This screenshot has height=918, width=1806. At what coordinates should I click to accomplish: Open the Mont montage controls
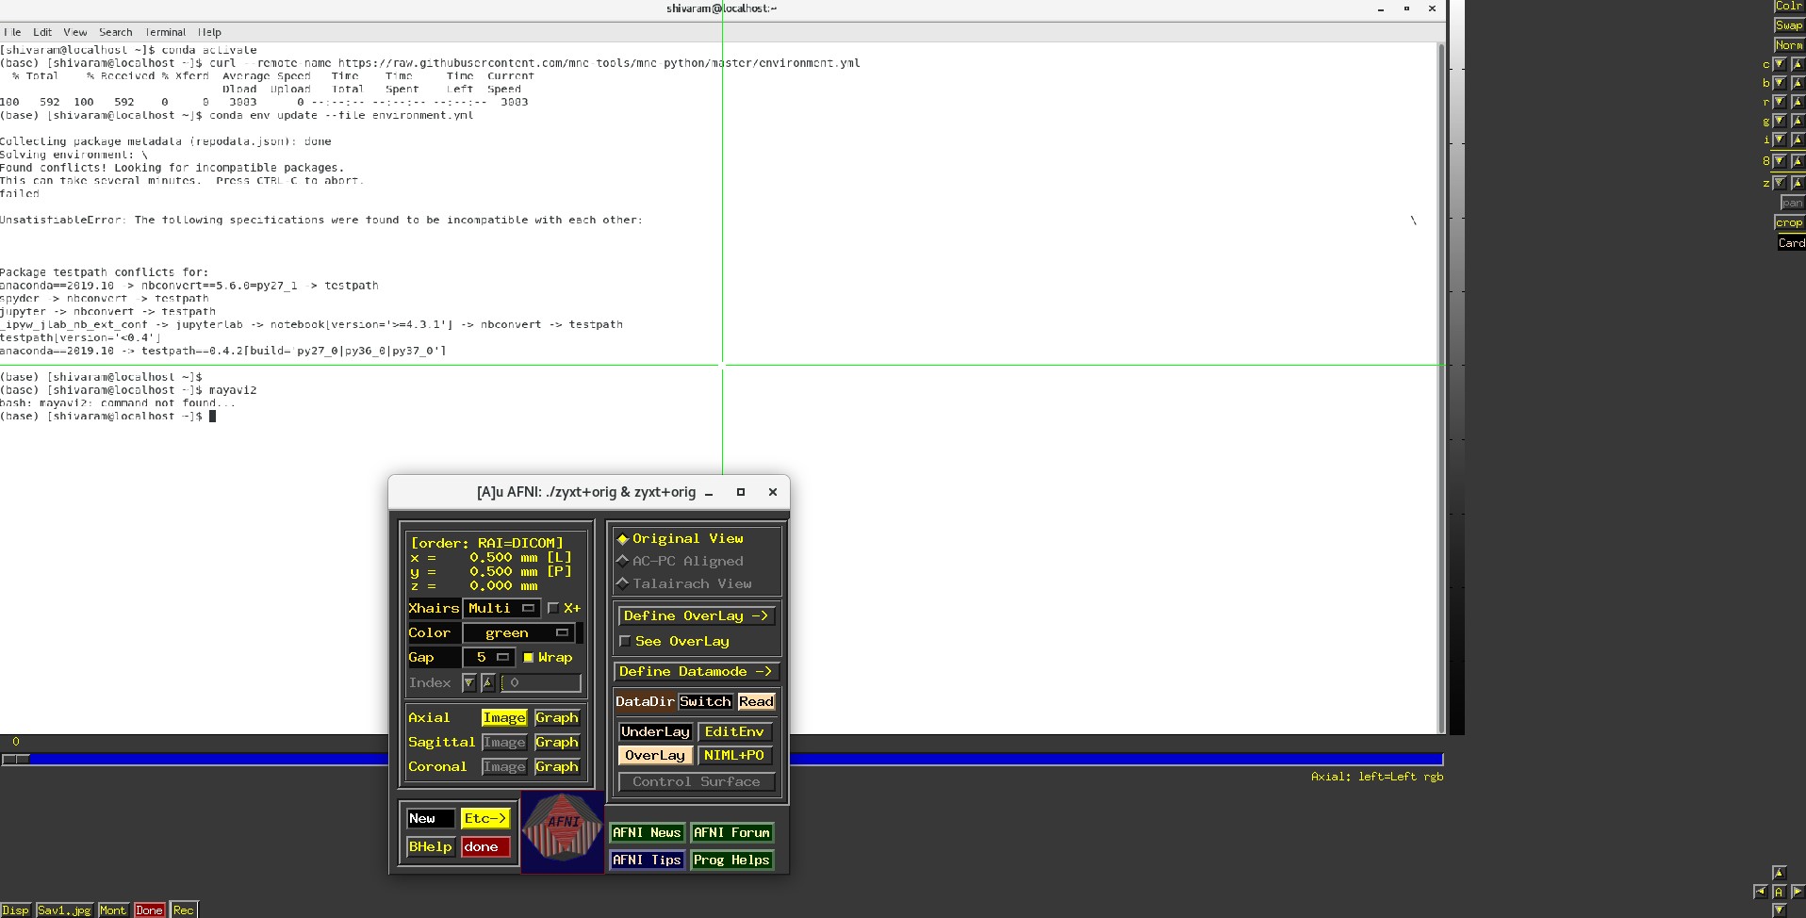(113, 910)
